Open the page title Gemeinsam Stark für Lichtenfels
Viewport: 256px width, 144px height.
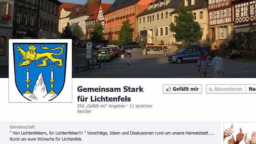(110, 94)
